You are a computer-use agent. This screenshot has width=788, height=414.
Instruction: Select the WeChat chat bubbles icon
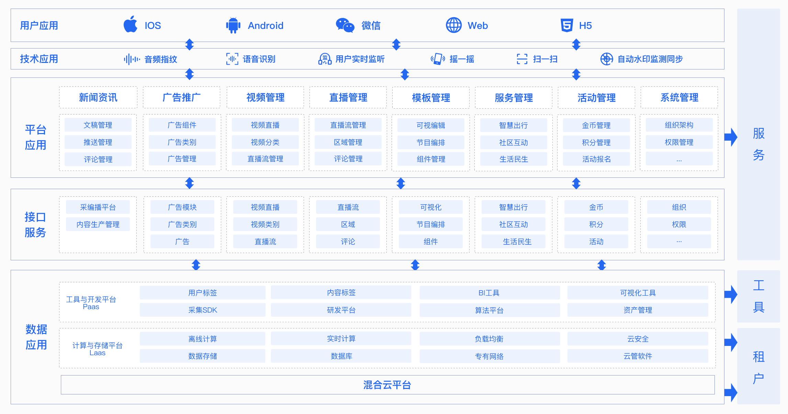[345, 25]
